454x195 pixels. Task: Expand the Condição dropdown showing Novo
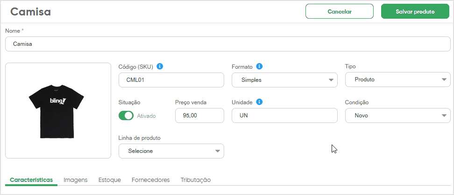pos(398,116)
